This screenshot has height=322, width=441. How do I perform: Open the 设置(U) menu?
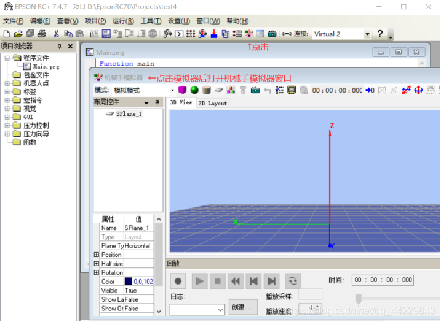tap(179, 21)
